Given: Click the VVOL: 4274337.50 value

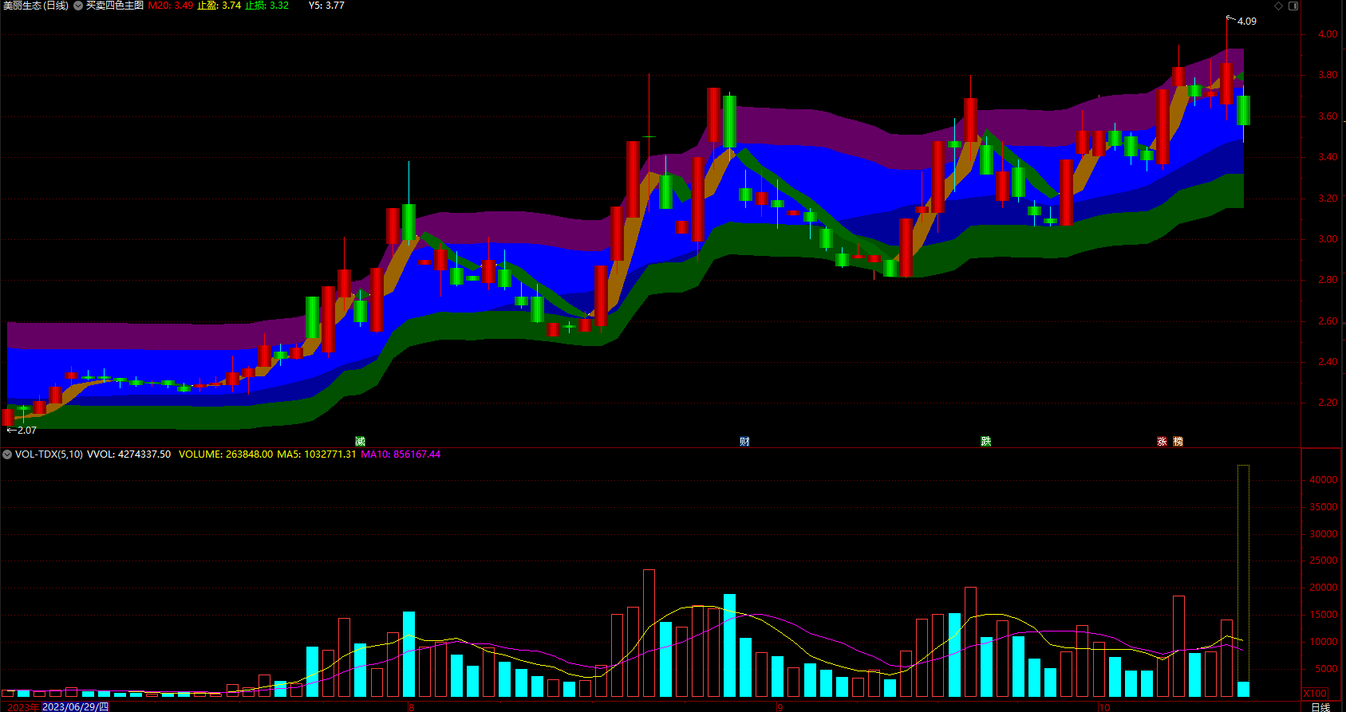Looking at the screenshot, I should click(x=128, y=454).
